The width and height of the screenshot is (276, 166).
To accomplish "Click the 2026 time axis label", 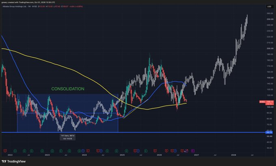I will 159,155.
